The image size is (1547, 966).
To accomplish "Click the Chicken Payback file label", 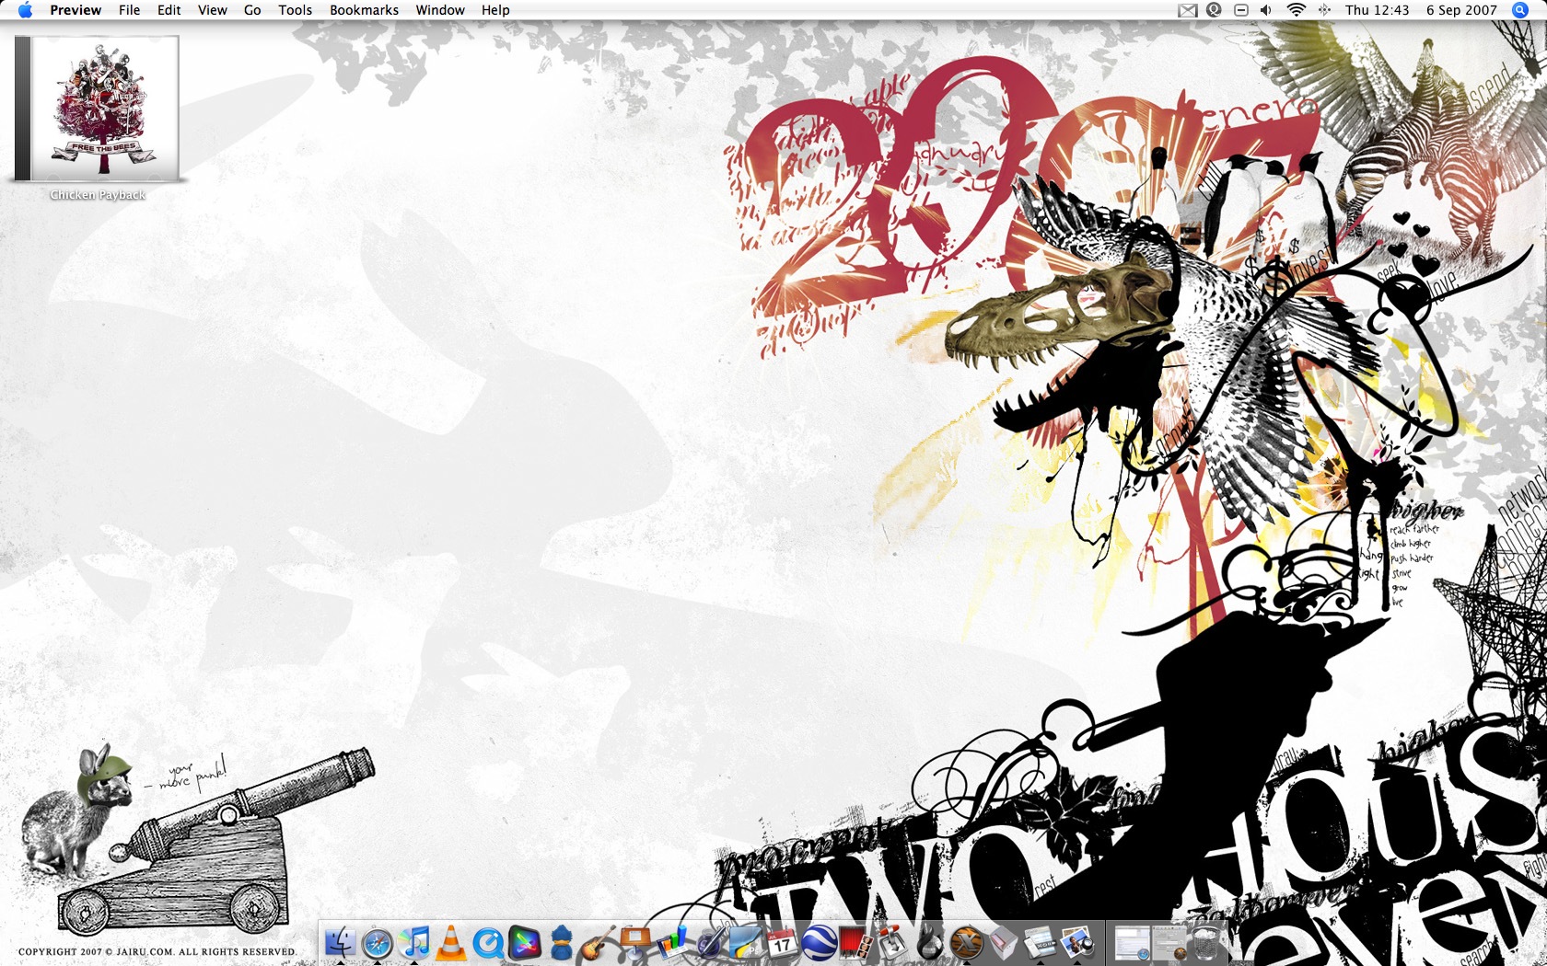I will (98, 195).
